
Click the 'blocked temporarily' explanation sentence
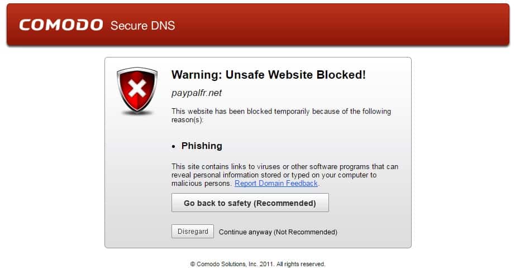tap(281, 112)
